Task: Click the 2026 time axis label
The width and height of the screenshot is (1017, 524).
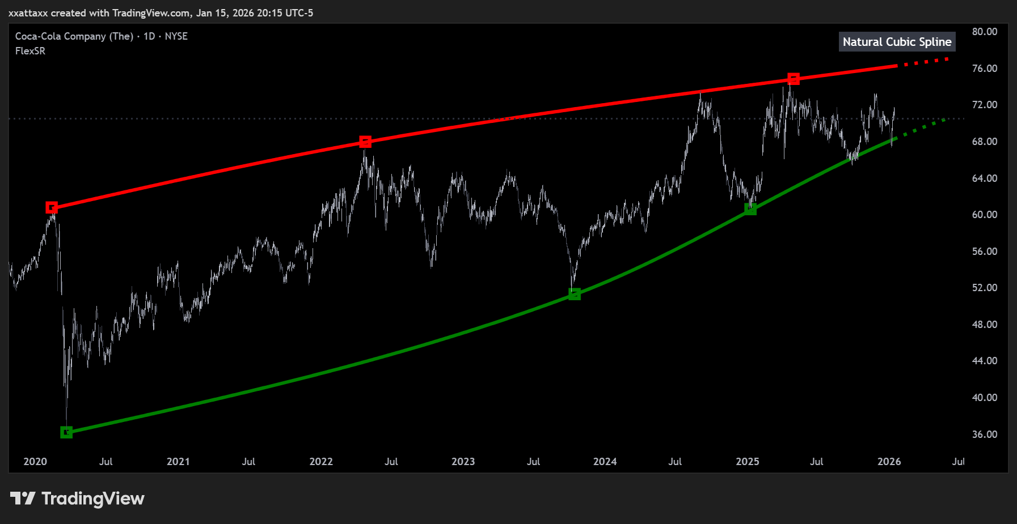Action: tap(889, 462)
